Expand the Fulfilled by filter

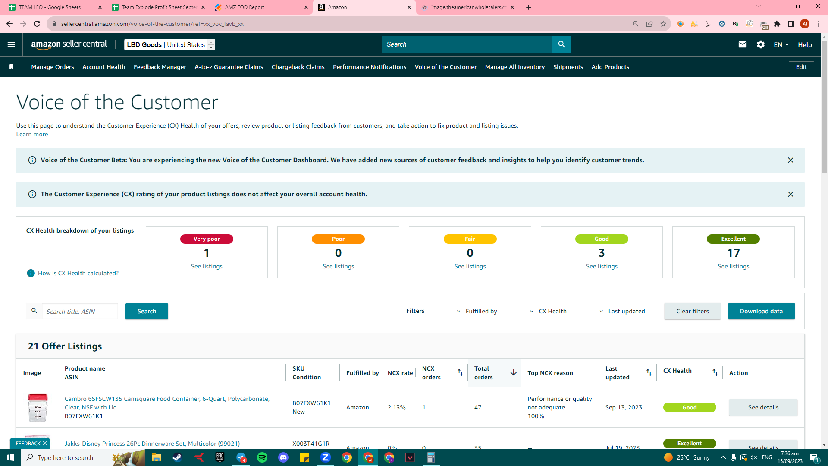(477, 311)
